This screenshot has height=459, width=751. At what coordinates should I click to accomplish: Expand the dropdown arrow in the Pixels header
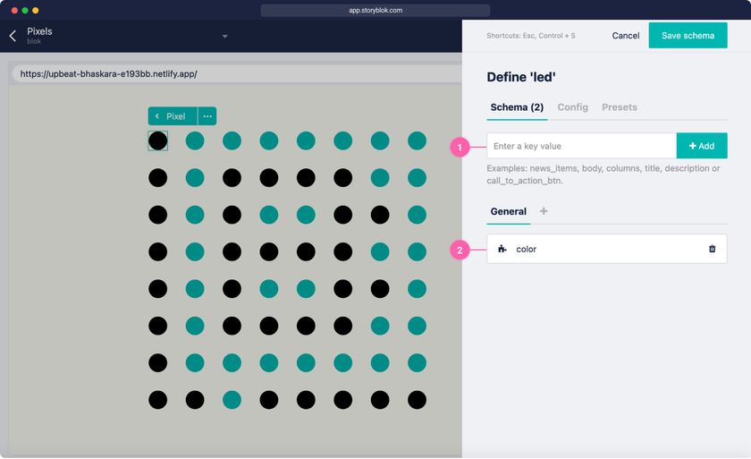point(224,37)
